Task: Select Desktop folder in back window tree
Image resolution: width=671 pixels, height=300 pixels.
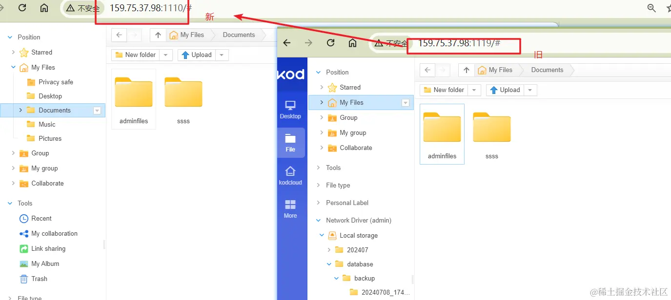Action: point(50,96)
